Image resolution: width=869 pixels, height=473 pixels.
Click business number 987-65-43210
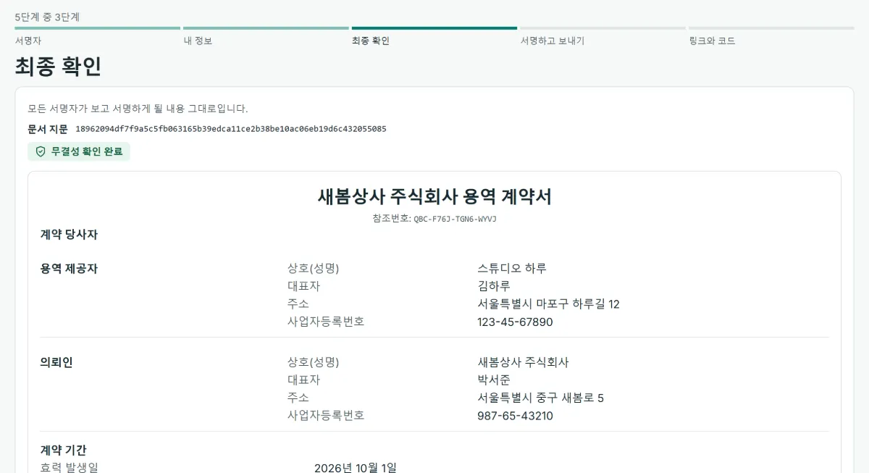click(515, 416)
